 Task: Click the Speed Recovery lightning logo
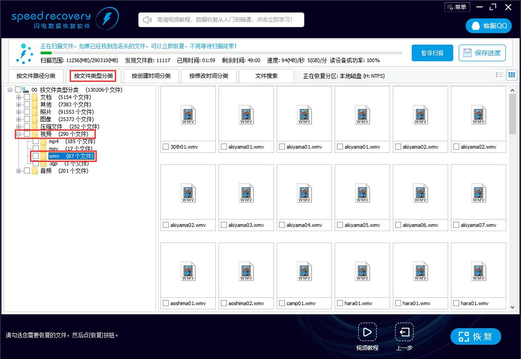[x=107, y=18]
